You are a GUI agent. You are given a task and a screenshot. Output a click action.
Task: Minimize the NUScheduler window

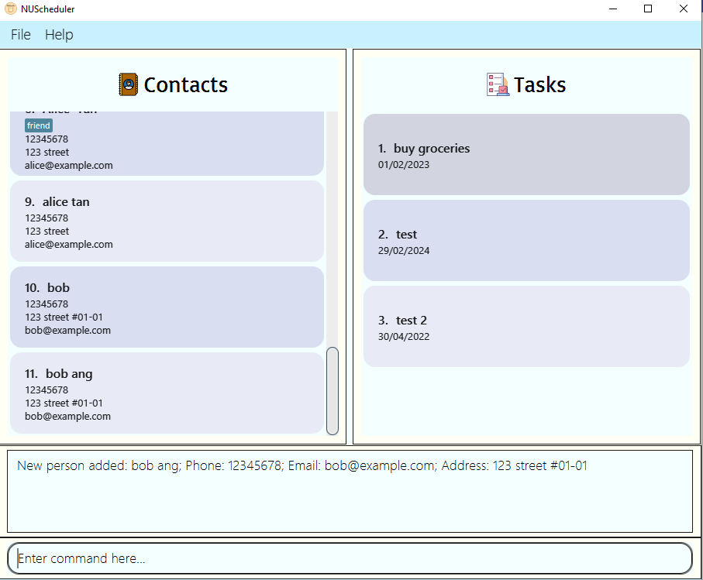613,9
